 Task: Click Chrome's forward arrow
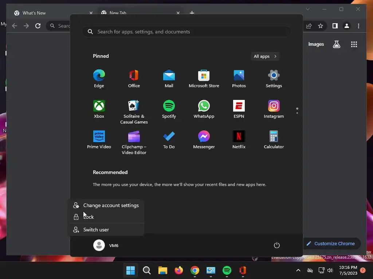[x=26, y=26]
